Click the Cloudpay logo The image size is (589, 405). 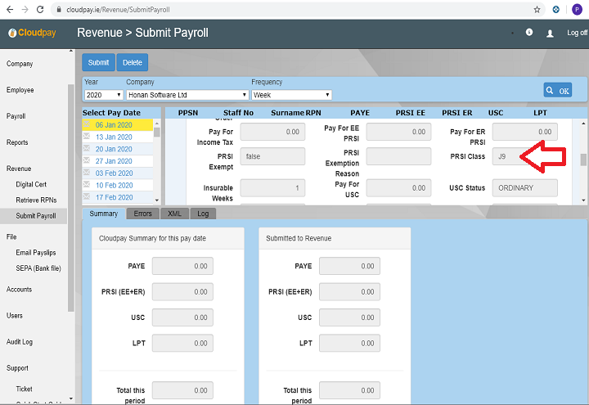click(x=33, y=34)
